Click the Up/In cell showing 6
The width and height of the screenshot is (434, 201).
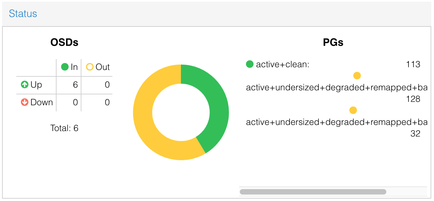click(68, 85)
